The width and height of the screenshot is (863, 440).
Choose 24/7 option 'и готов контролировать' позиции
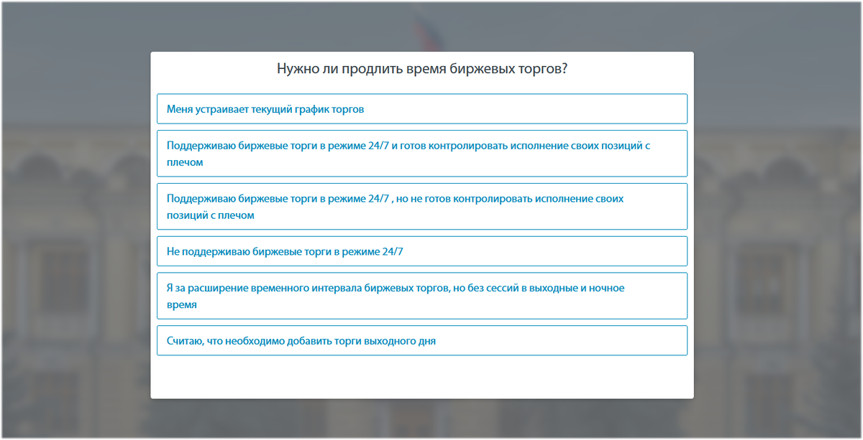[x=422, y=154]
